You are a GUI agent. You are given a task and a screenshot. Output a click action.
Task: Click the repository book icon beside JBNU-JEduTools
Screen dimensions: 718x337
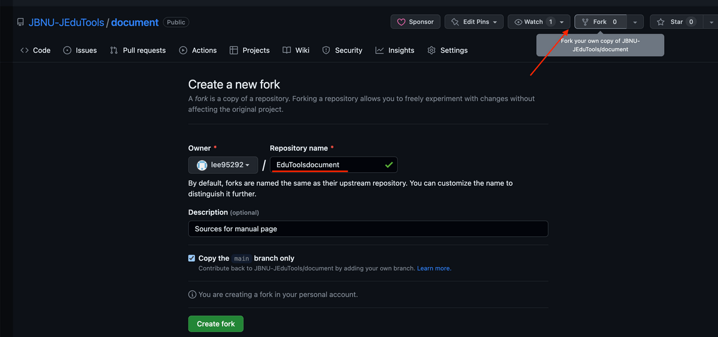pos(20,23)
